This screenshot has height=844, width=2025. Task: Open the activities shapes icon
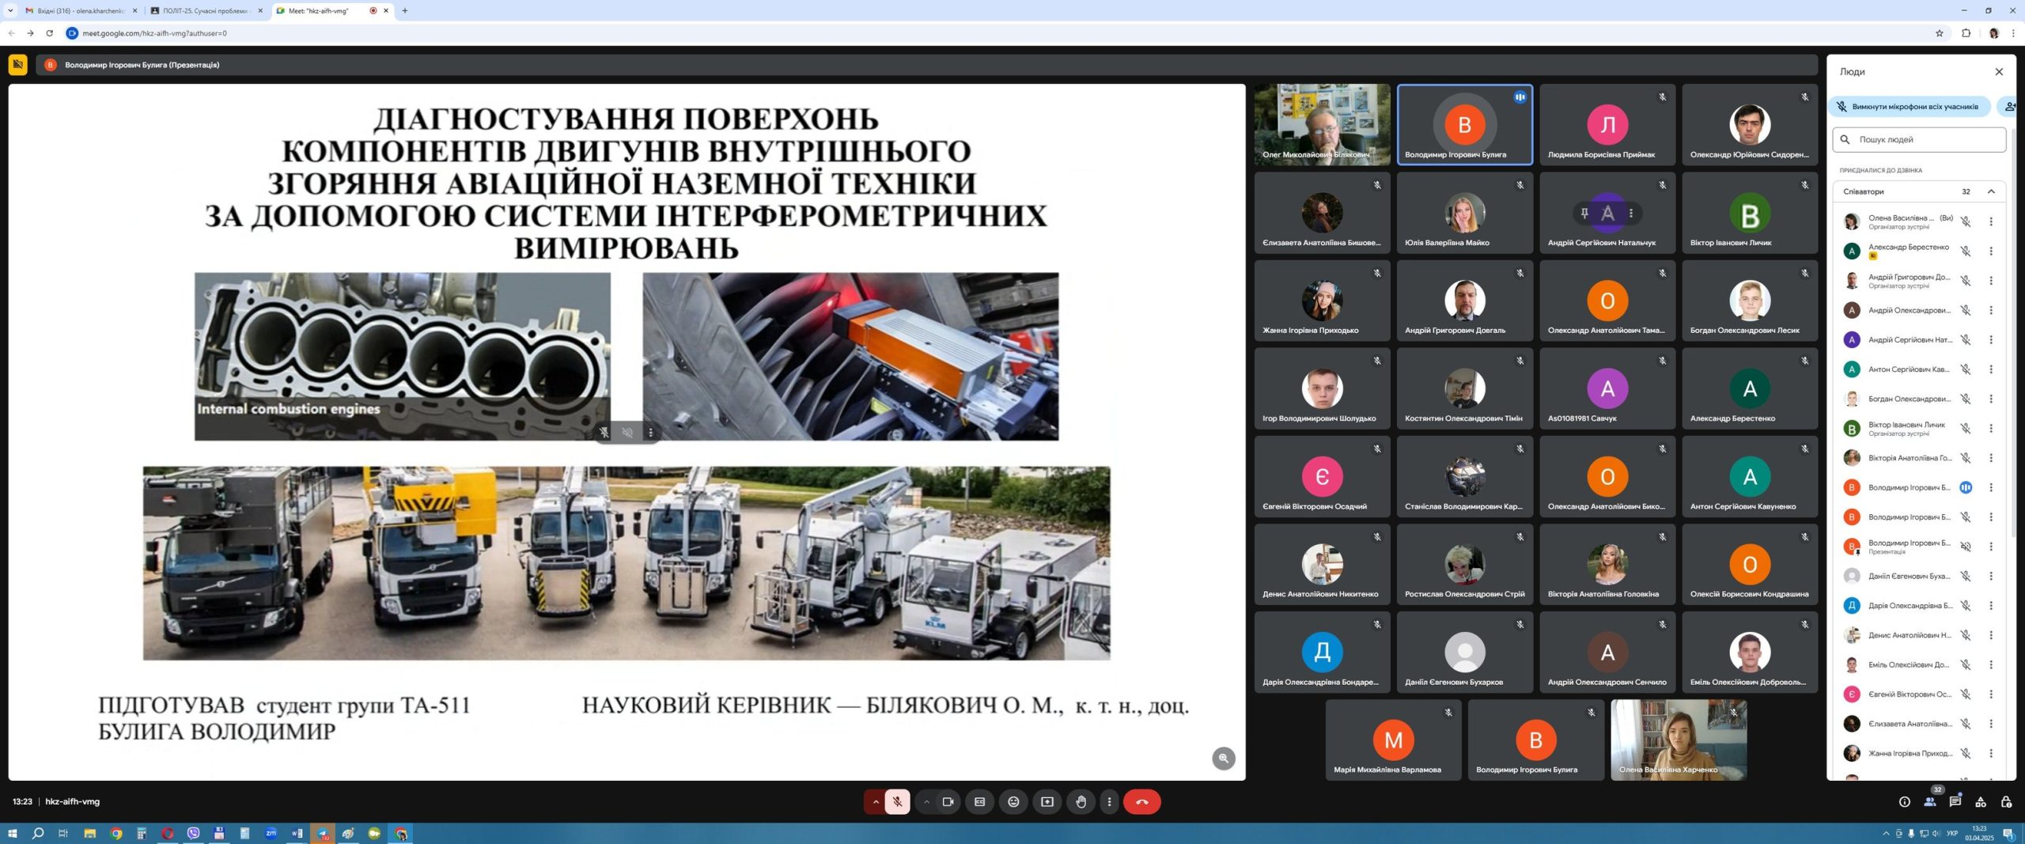pyautogui.click(x=1980, y=801)
